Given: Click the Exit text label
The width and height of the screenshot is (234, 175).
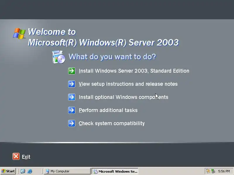Looking at the screenshot, I should 26,157.
